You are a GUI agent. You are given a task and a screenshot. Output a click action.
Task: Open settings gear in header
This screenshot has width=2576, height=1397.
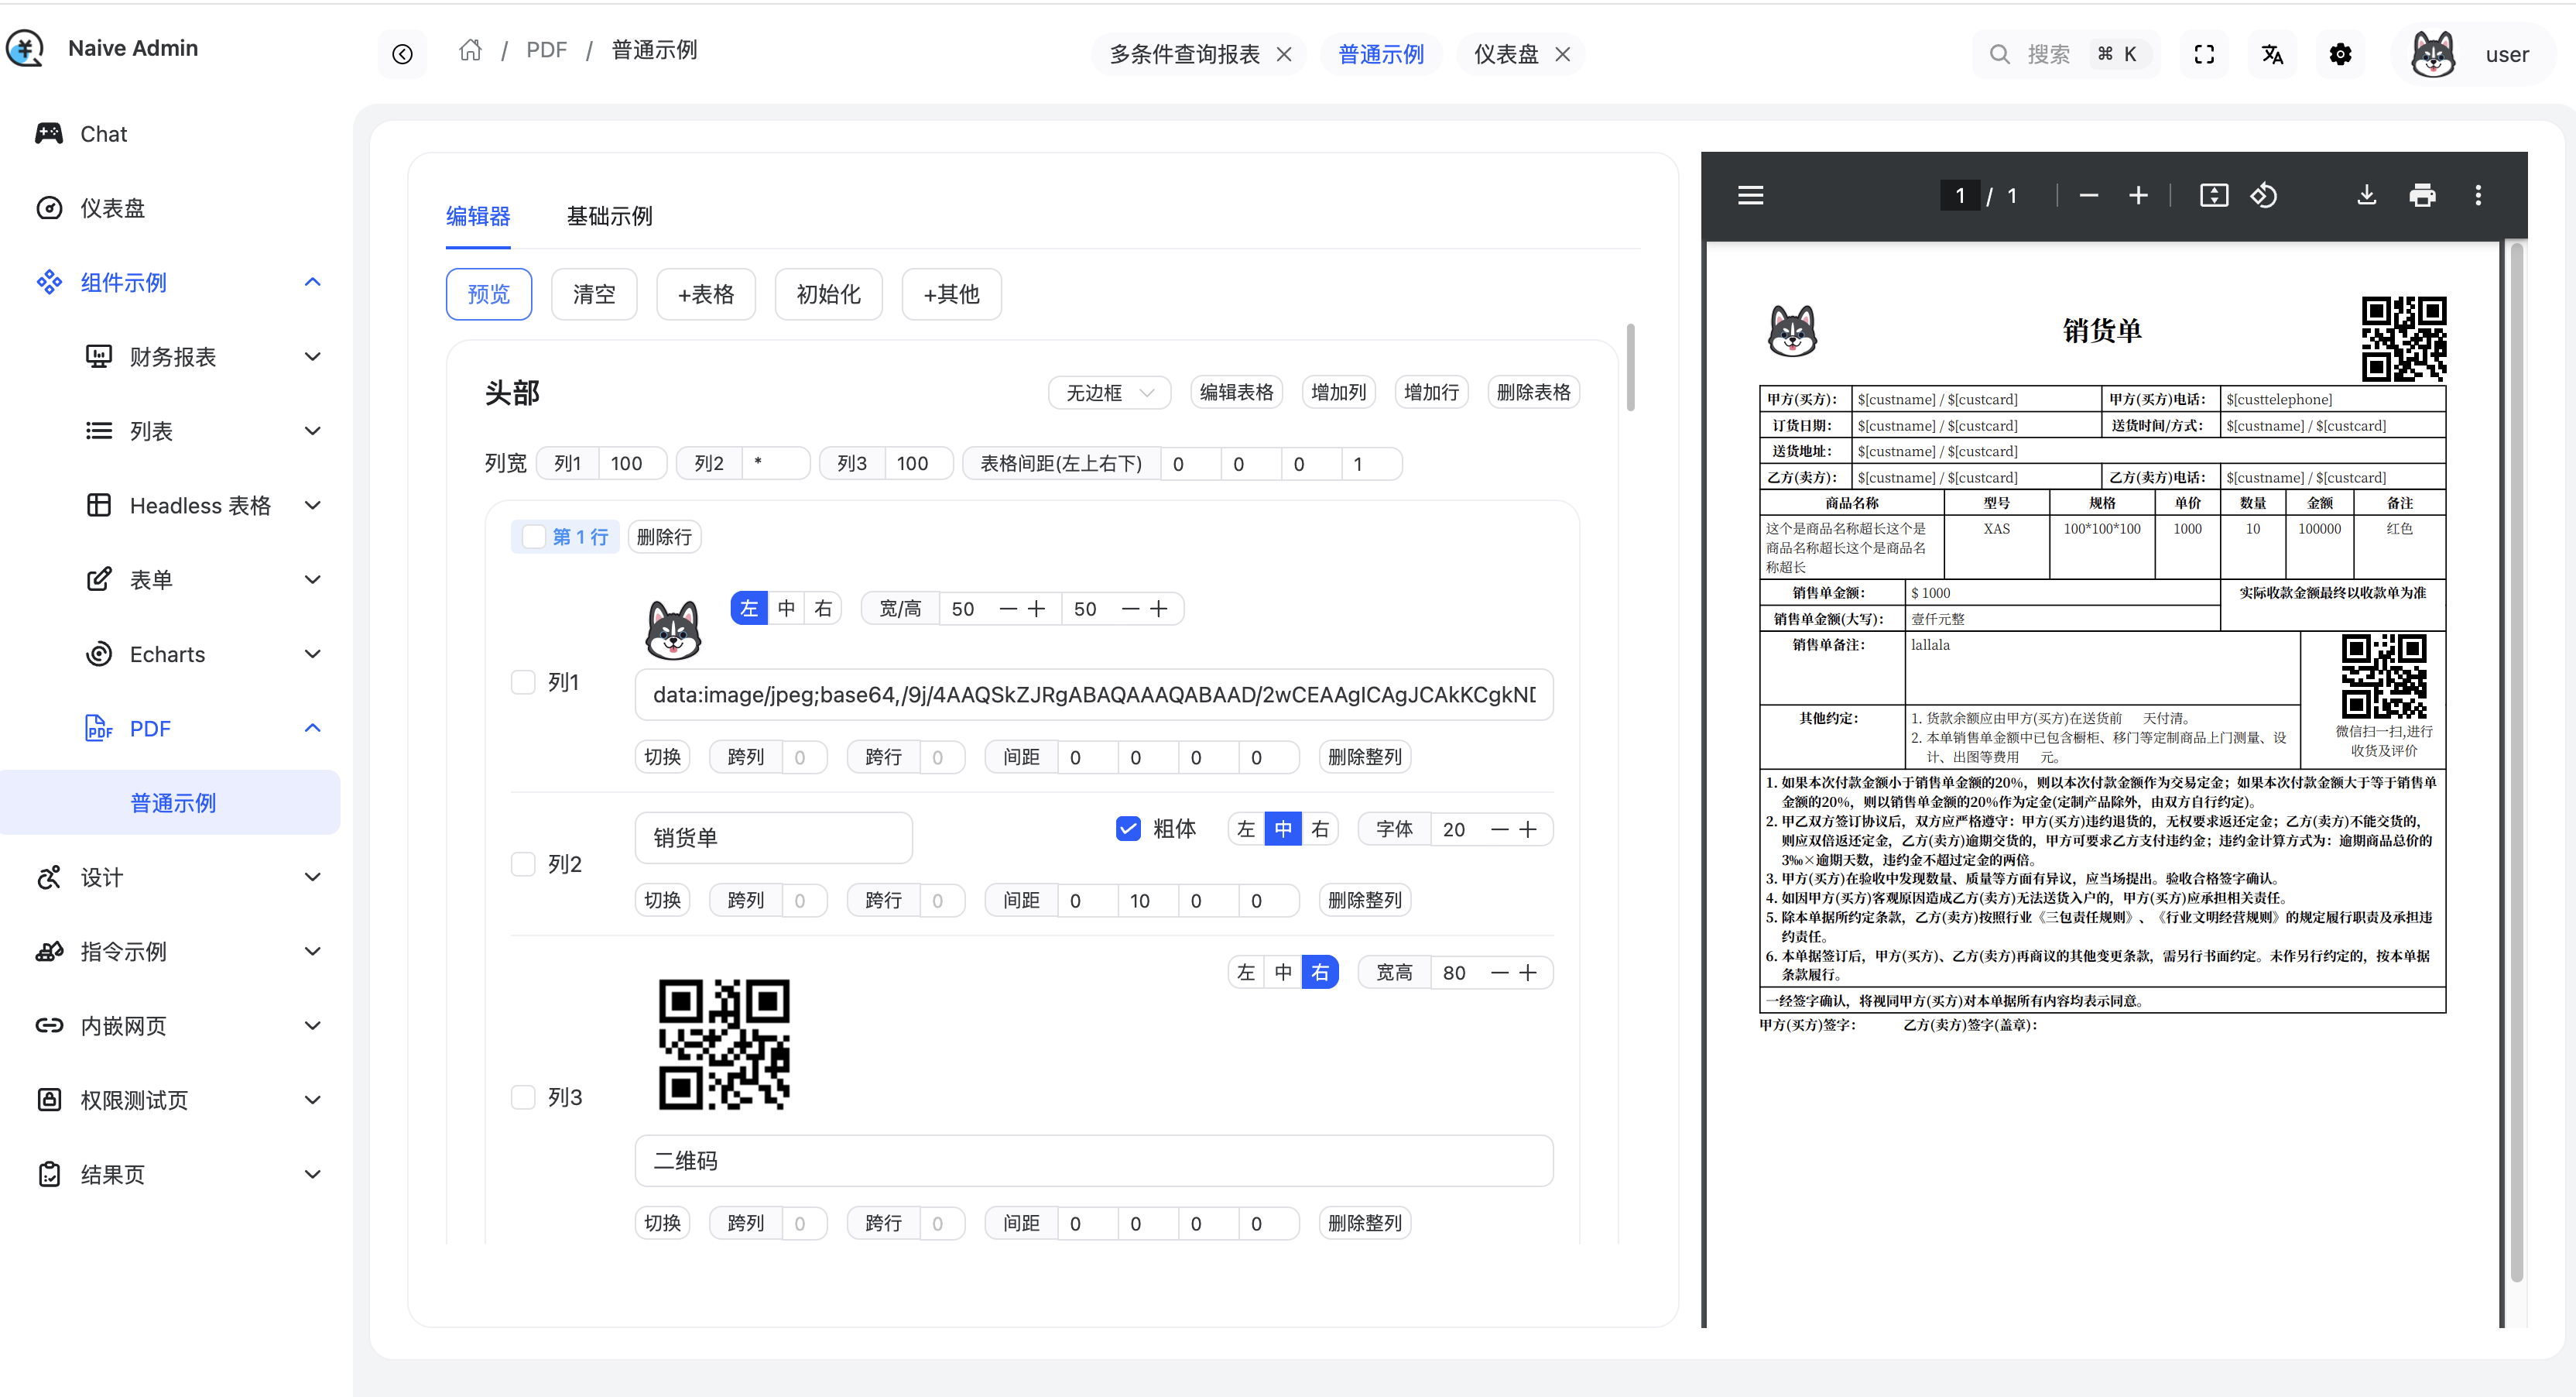click(2340, 54)
